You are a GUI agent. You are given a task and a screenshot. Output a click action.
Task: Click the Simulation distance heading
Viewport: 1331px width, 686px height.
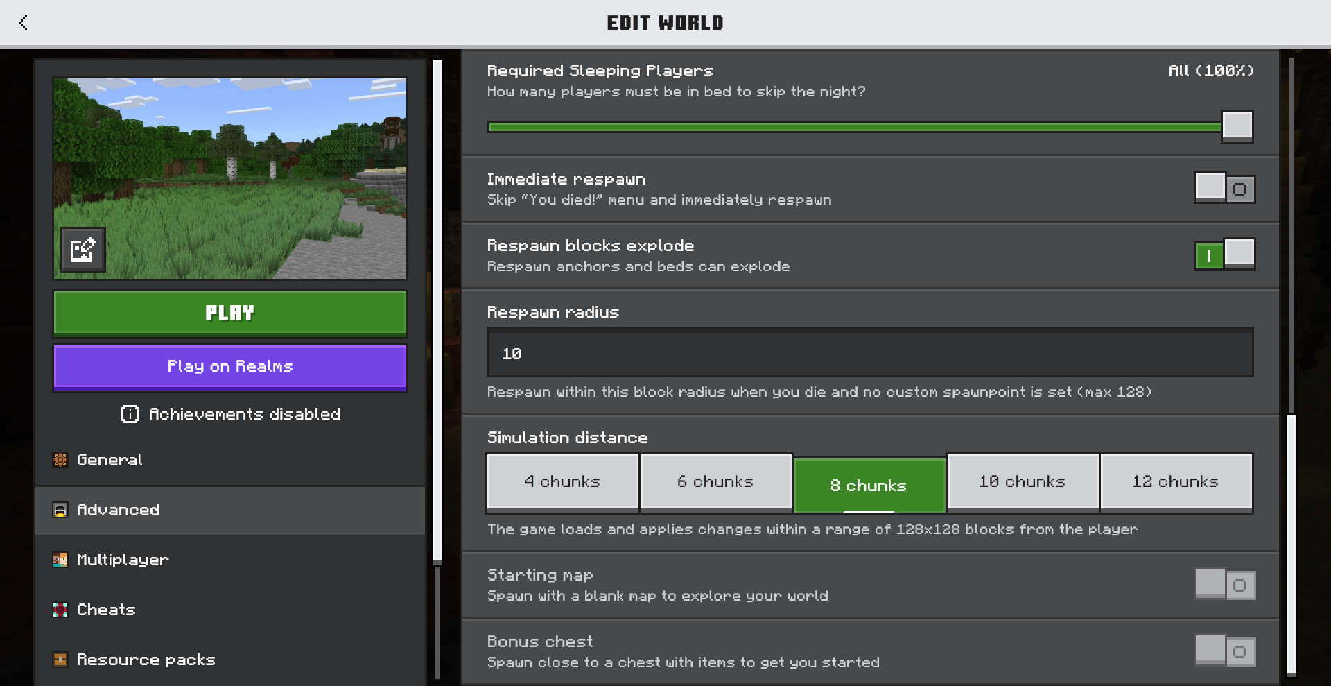[567, 438]
